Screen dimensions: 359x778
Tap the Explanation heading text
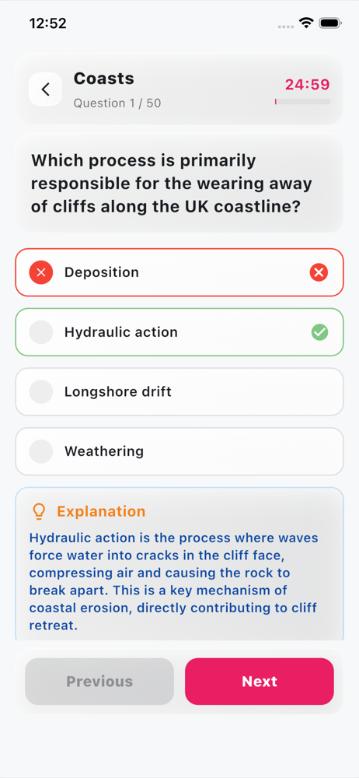click(x=101, y=512)
